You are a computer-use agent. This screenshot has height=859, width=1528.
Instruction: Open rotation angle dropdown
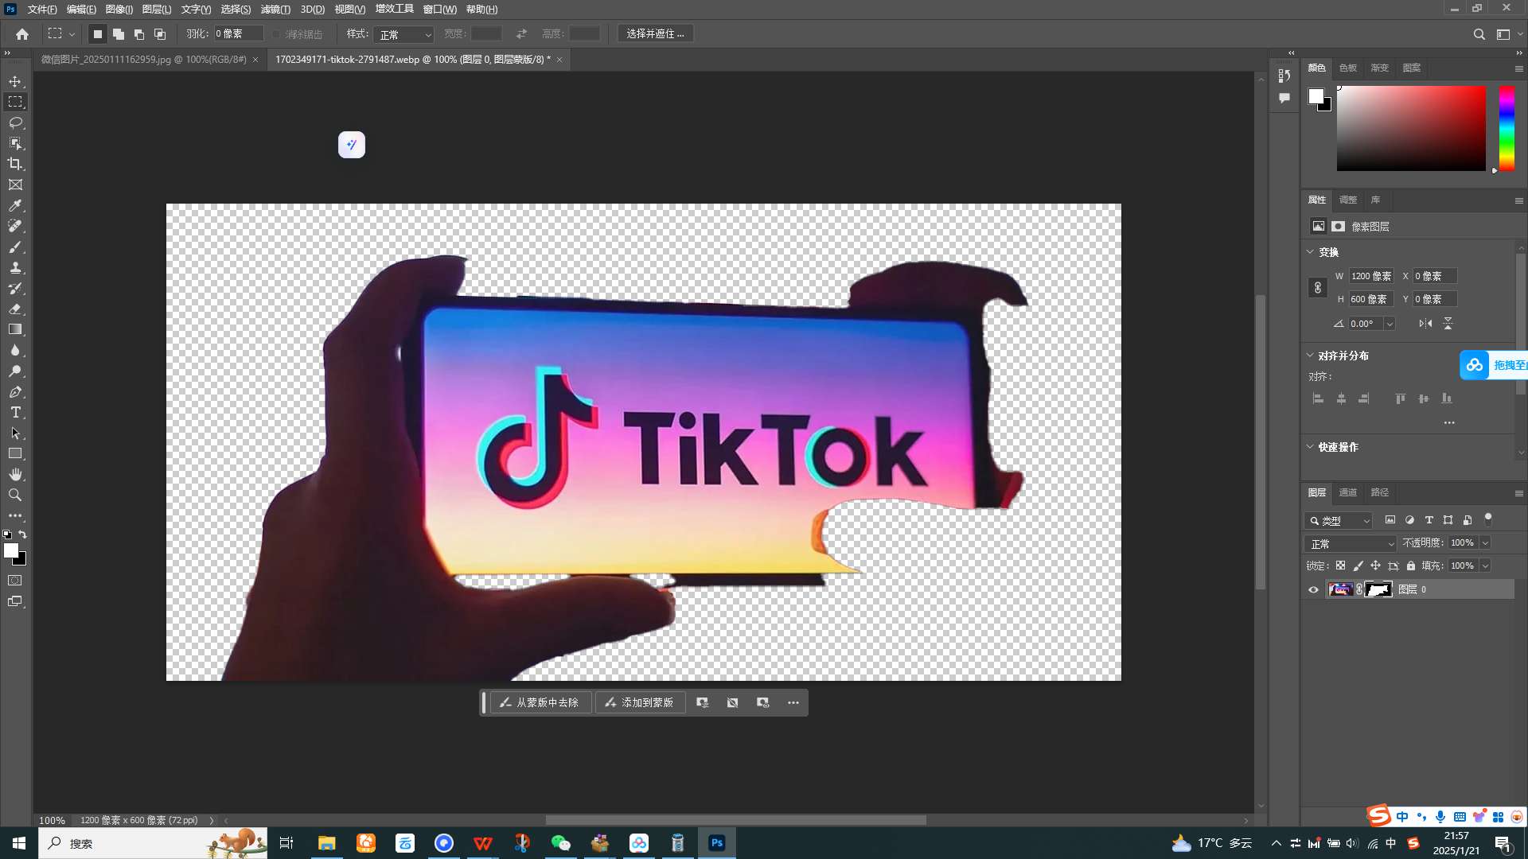click(1390, 324)
